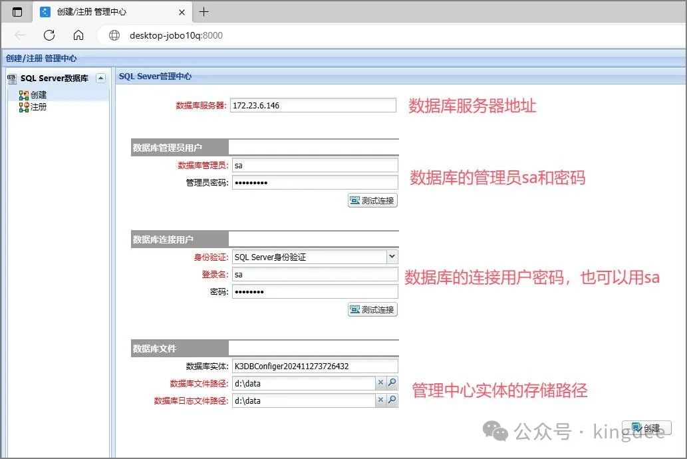Click the 数据库连接用户 section header

(x=180, y=239)
